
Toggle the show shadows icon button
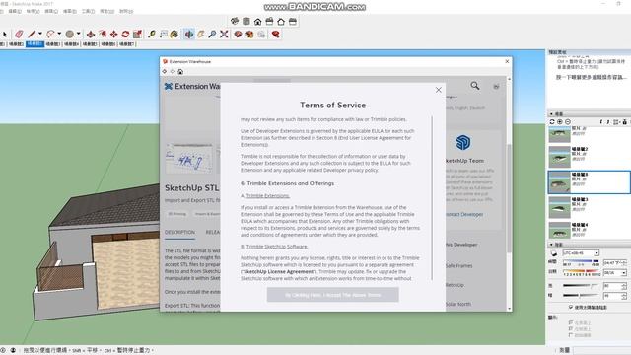pyautogui.click(x=554, y=253)
